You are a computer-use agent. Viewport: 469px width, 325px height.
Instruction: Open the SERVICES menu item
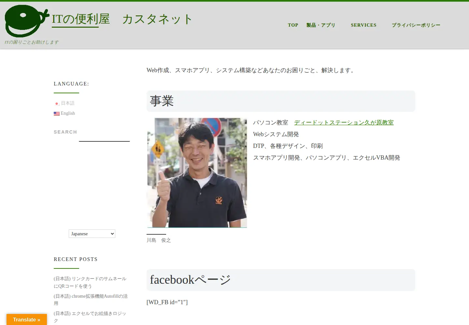363,25
